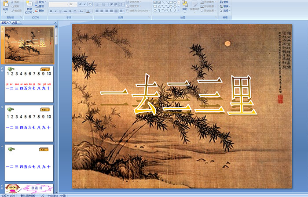The width and height of the screenshot is (308, 197).
Task: Click the Increase Font Size icon
Action: 81,4
